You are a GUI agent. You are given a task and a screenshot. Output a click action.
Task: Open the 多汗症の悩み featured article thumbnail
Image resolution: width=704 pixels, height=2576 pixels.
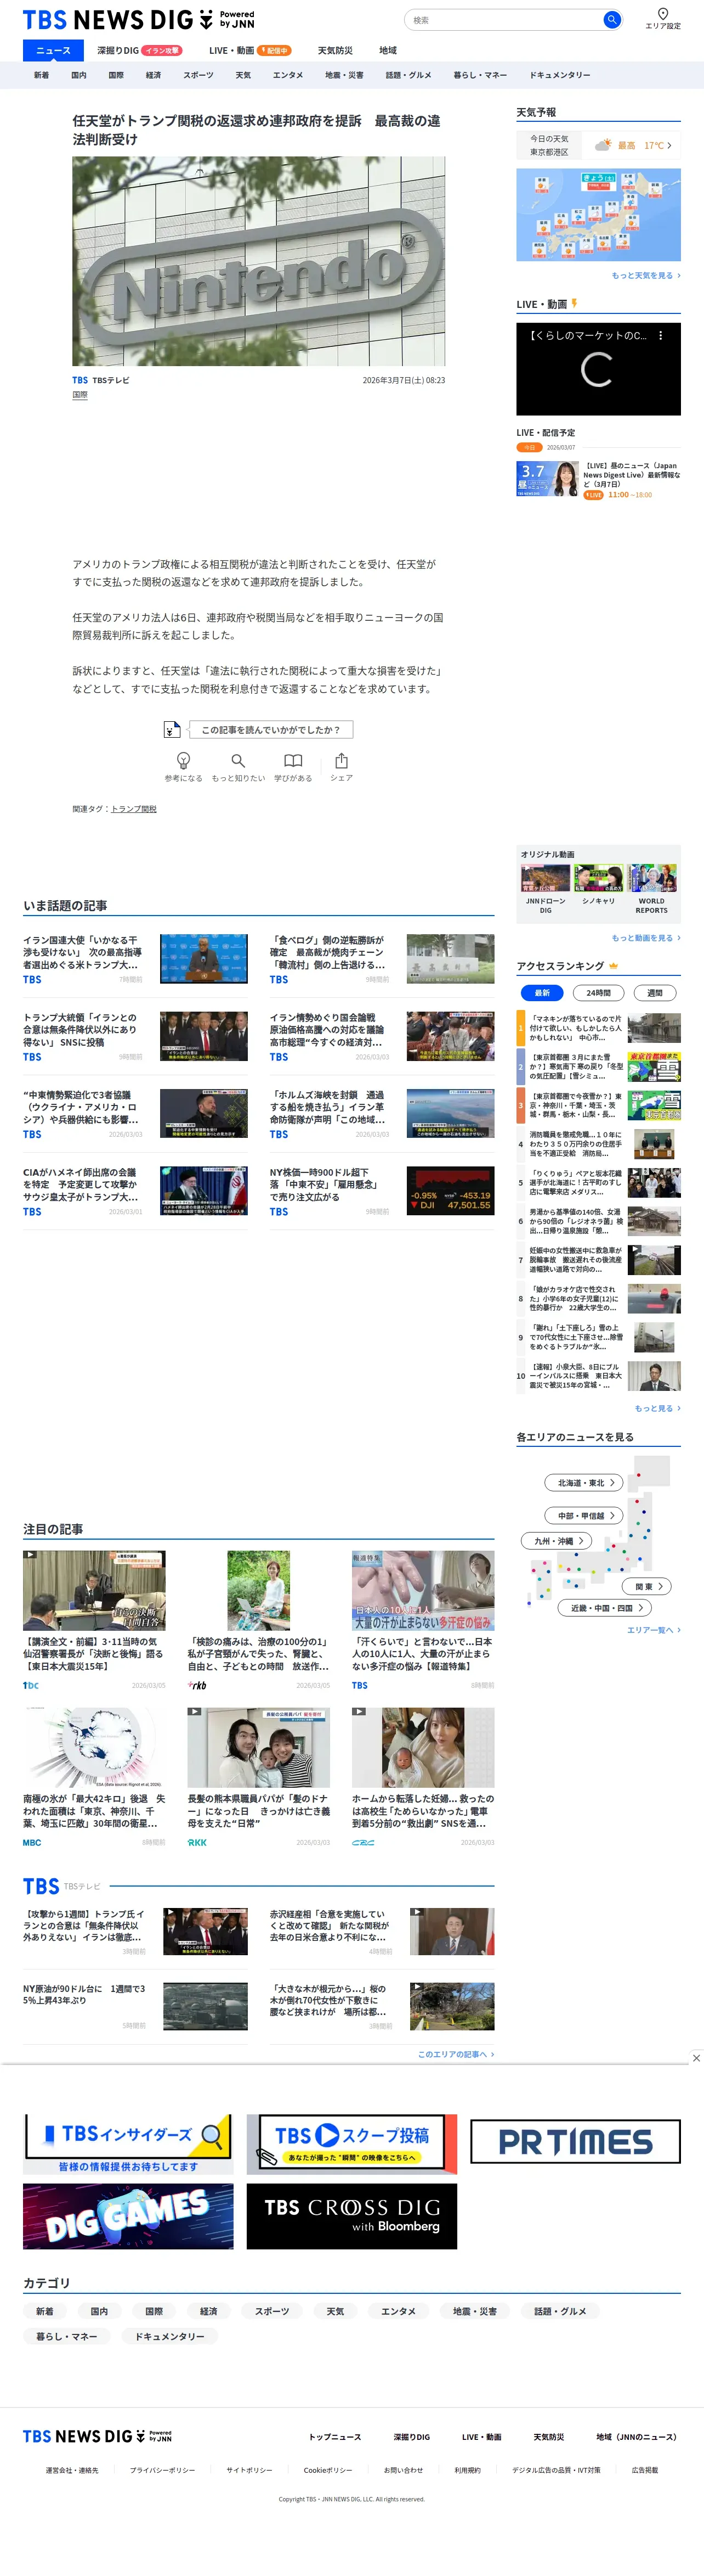pyautogui.click(x=422, y=1590)
